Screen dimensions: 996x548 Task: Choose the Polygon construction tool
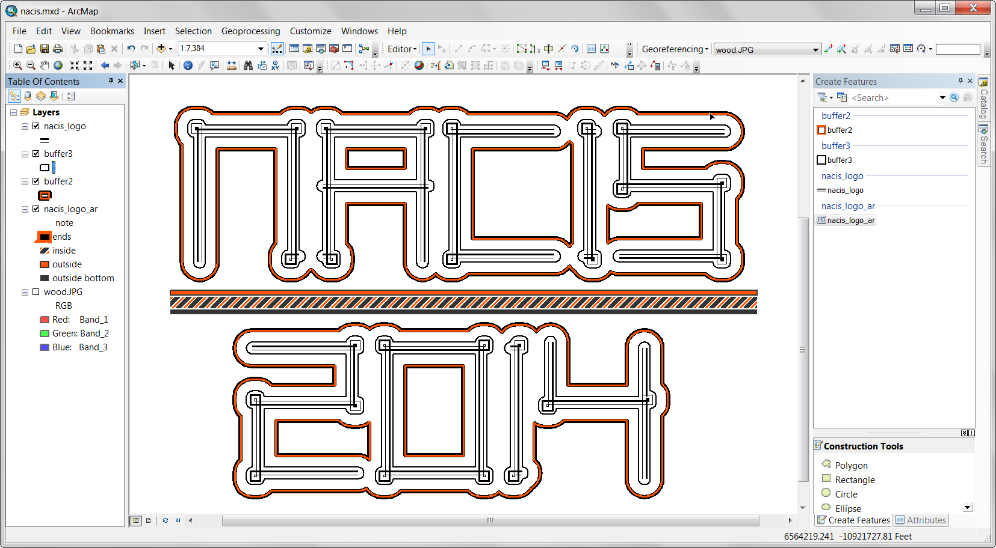tap(845, 465)
